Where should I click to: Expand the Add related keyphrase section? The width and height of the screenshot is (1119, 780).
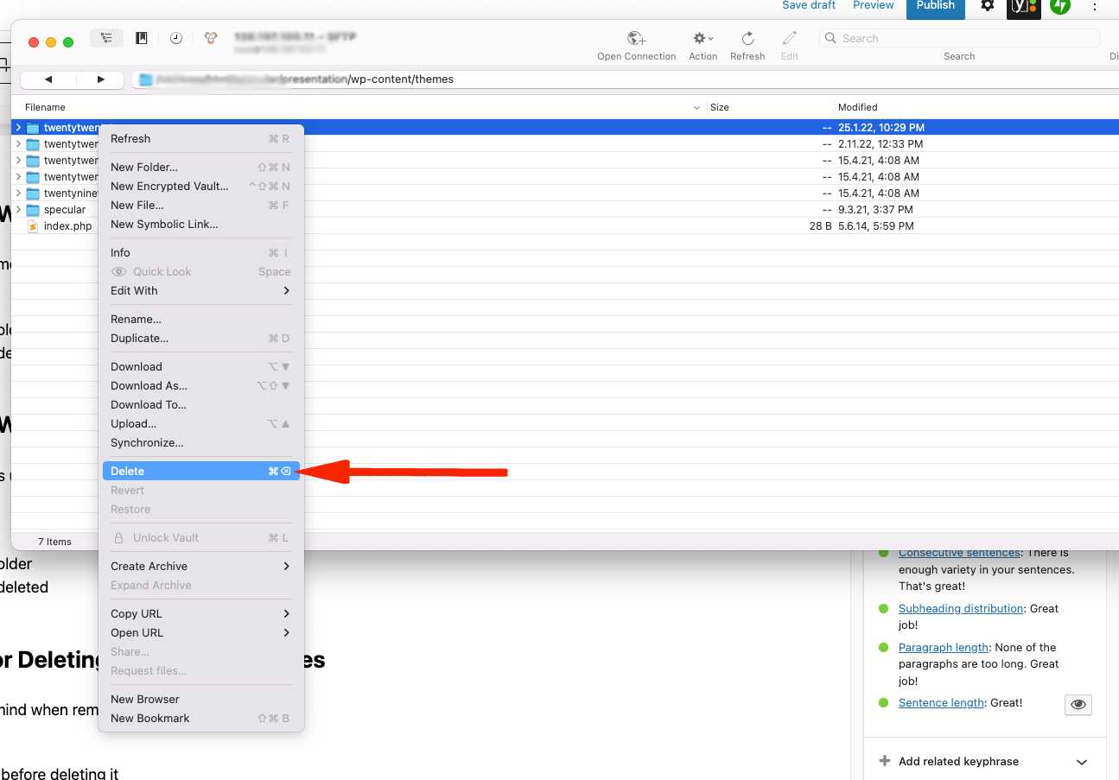click(1081, 762)
